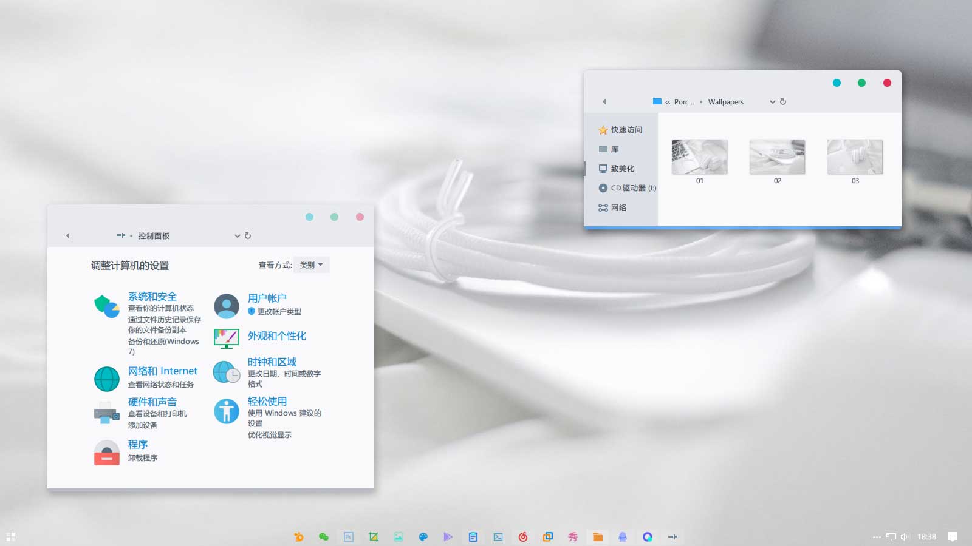Open the 网络和 Internet globe icon
The width and height of the screenshot is (972, 546).
pyautogui.click(x=107, y=379)
